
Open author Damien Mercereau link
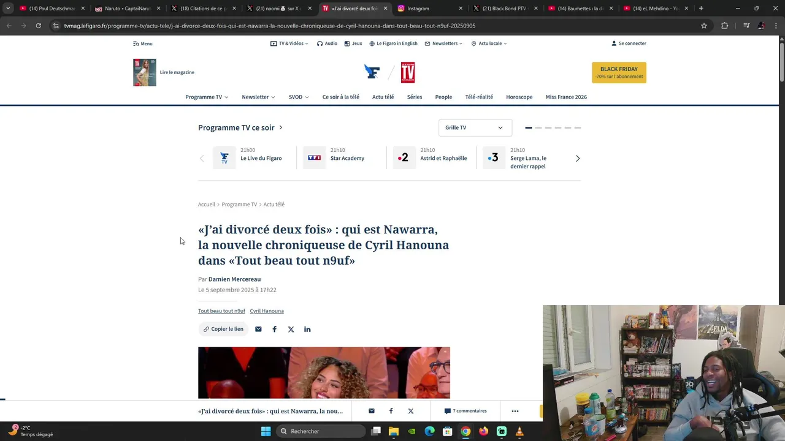(234, 279)
